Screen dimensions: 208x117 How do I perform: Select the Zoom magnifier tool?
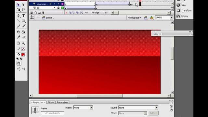click(x=23, y=43)
